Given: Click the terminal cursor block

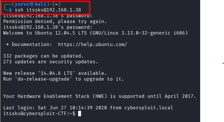Looking at the screenshot, I should coord(79,113).
